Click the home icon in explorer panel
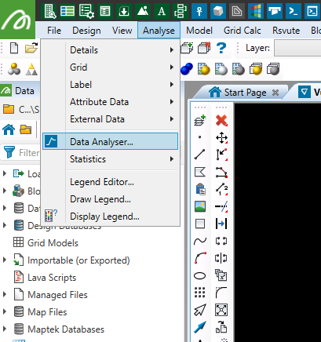This screenshot has height=342, width=321. point(9,129)
